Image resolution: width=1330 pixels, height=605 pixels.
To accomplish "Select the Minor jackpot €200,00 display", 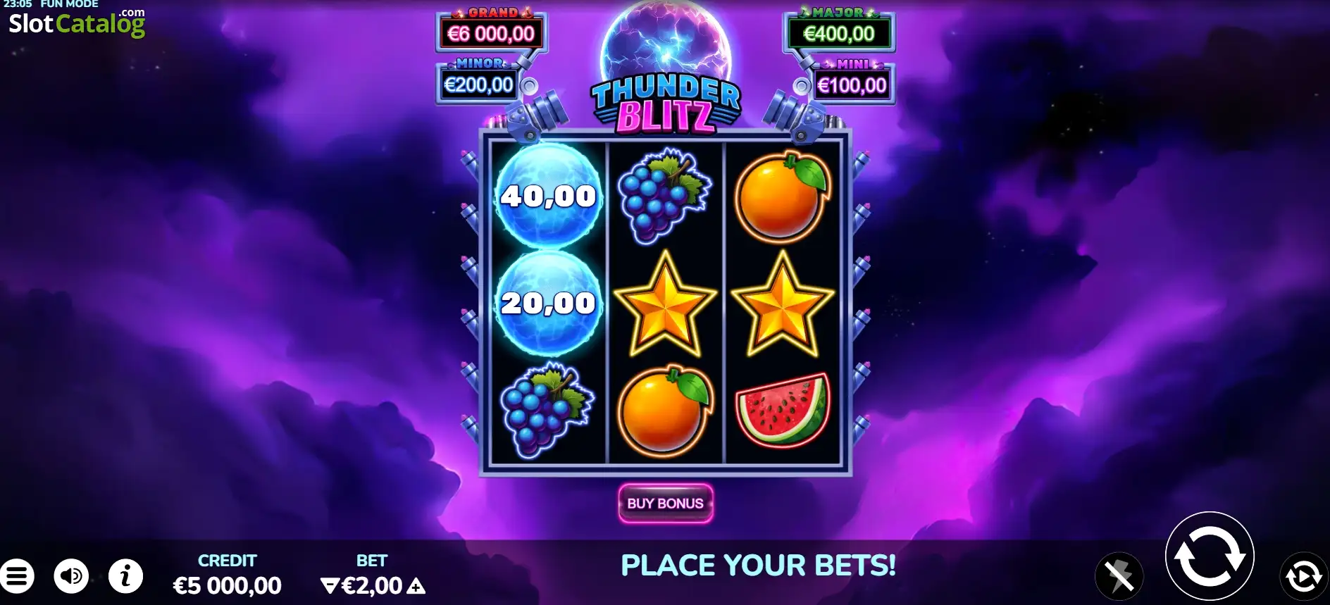I will click(x=479, y=85).
